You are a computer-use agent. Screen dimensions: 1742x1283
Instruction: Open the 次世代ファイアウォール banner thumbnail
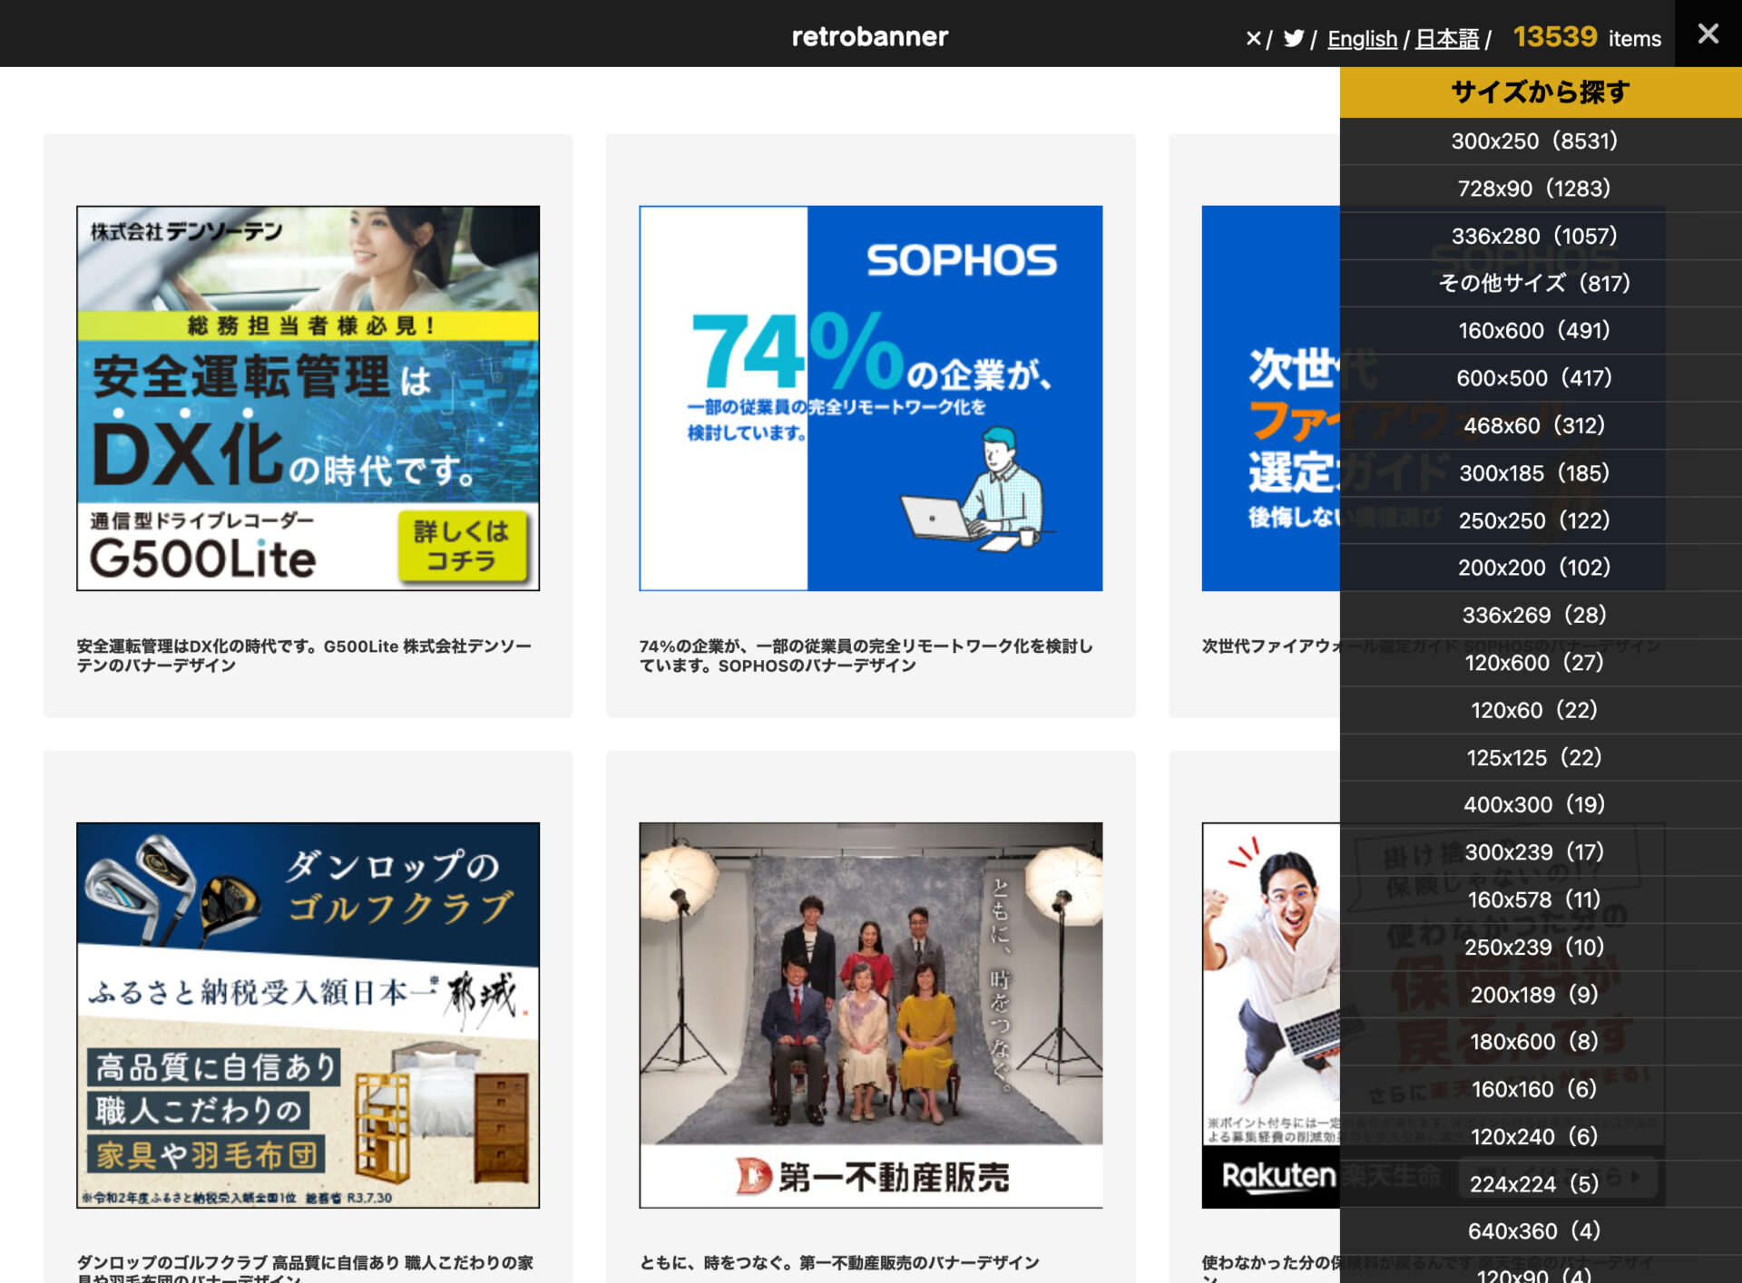(x=1270, y=398)
